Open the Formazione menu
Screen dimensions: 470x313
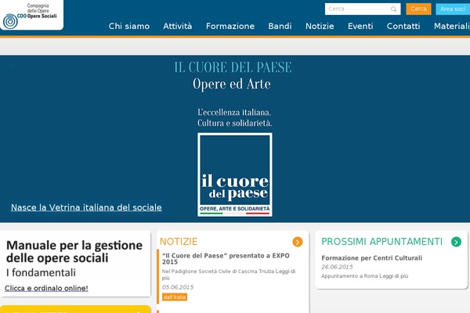(230, 26)
